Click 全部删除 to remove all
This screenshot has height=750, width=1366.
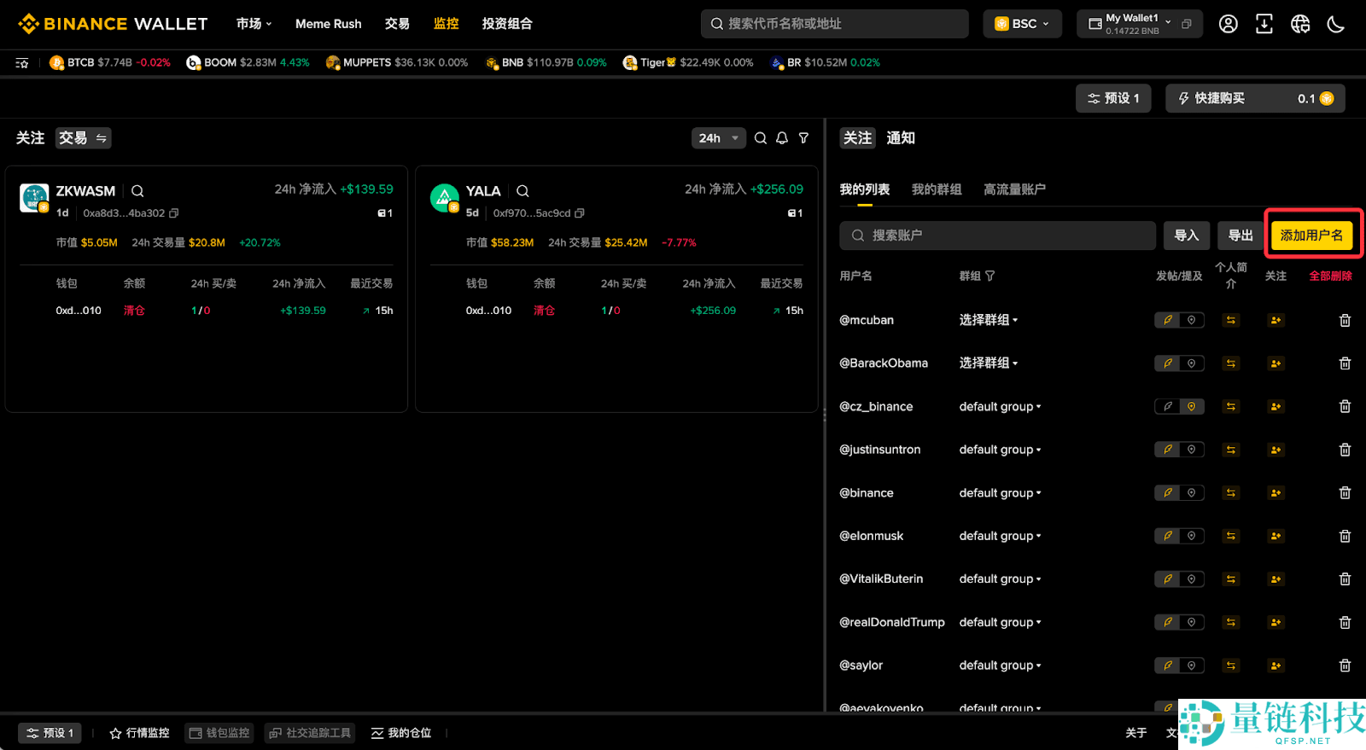(1330, 276)
